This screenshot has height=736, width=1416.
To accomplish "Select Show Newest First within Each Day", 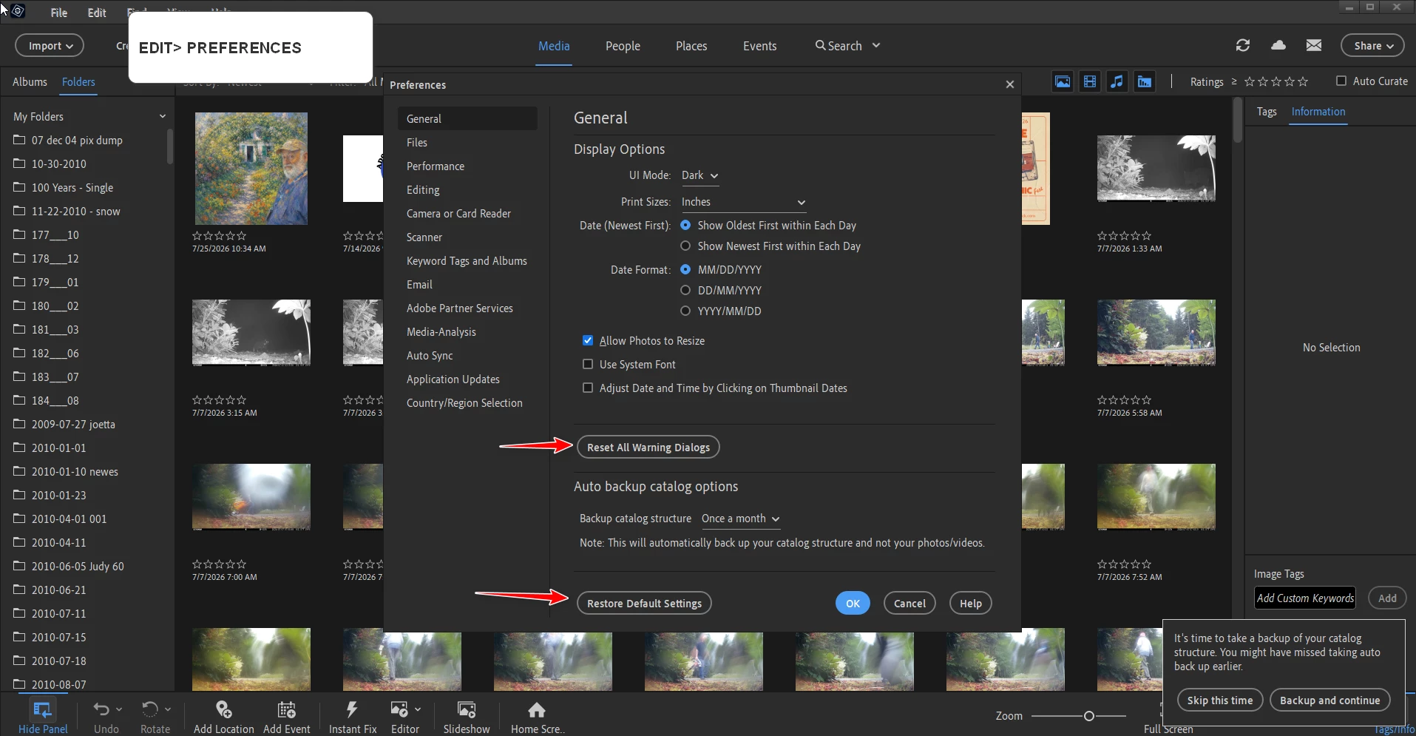I will click(x=685, y=246).
